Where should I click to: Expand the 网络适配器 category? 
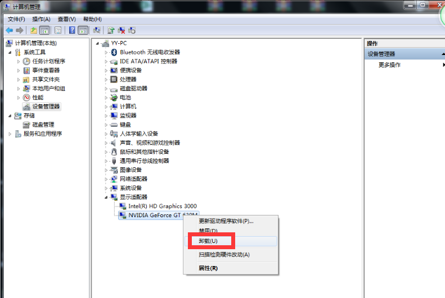click(x=106, y=179)
